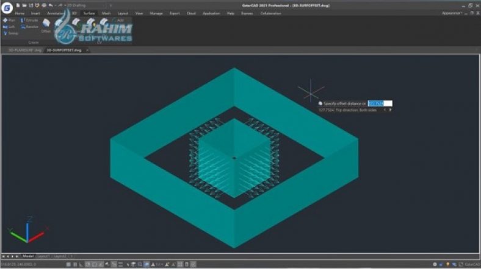Open the Layout ribbon tab
This screenshot has height=269, width=481.
tap(123, 13)
